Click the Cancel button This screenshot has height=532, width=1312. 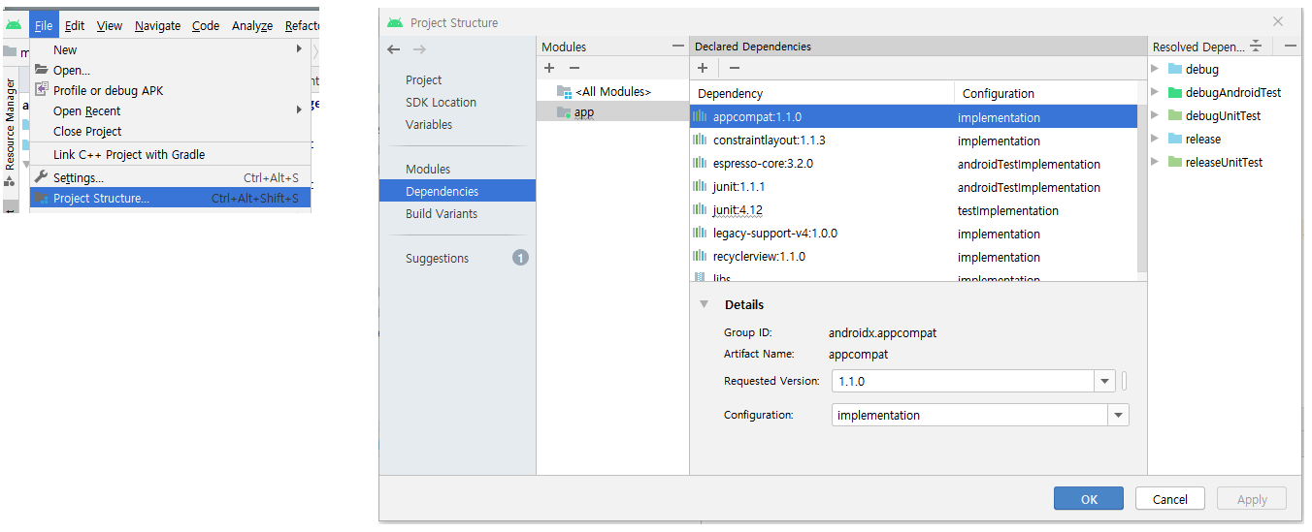tap(1170, 499)
